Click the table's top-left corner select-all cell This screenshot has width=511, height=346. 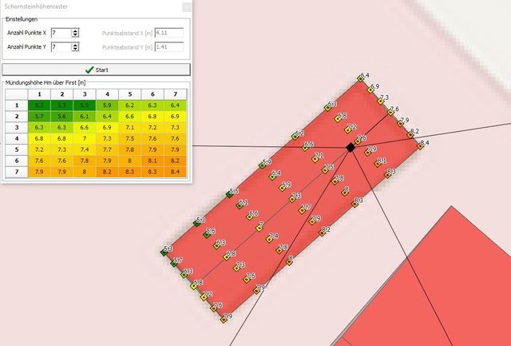(17, 94)
